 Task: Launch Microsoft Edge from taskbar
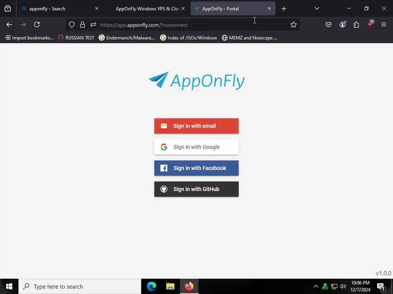(152, 286)
